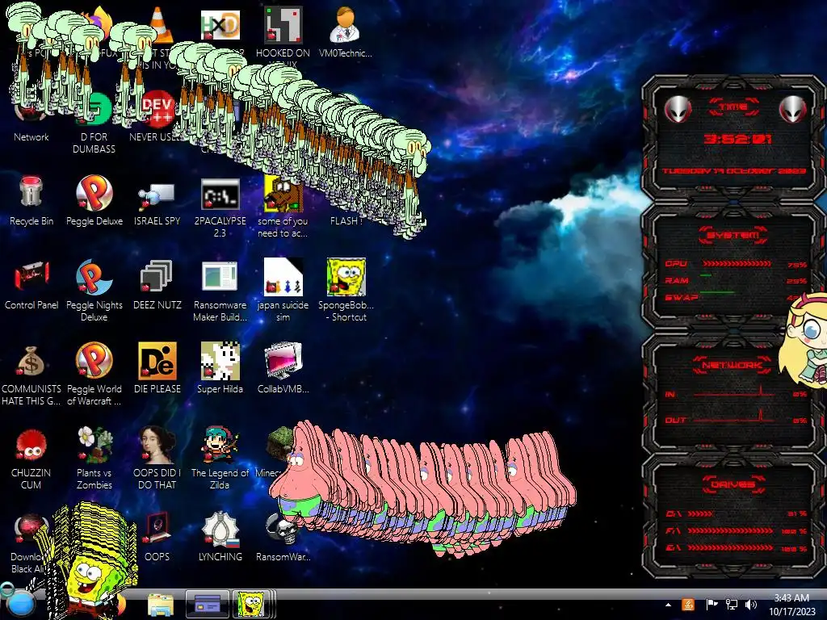Screen dimensions: 827x620
Task: Click the DRIVES panel header
Action: pos(733,484)
